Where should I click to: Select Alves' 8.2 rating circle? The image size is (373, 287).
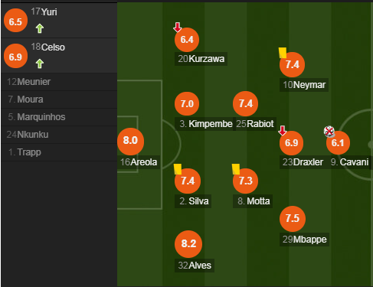pyautogui.click(x=188, y=244)
